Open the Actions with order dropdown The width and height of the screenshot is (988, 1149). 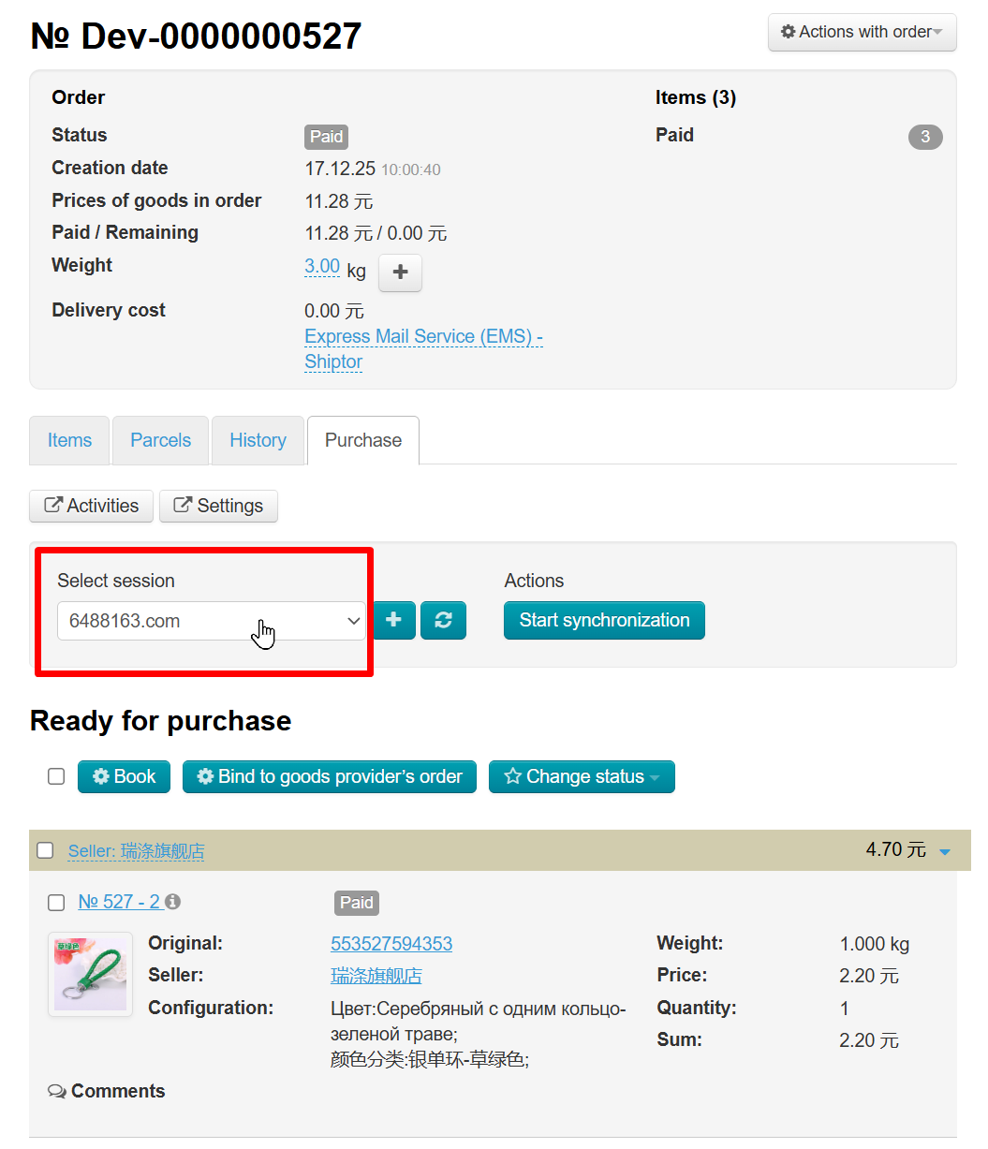[x=862, y=32]
